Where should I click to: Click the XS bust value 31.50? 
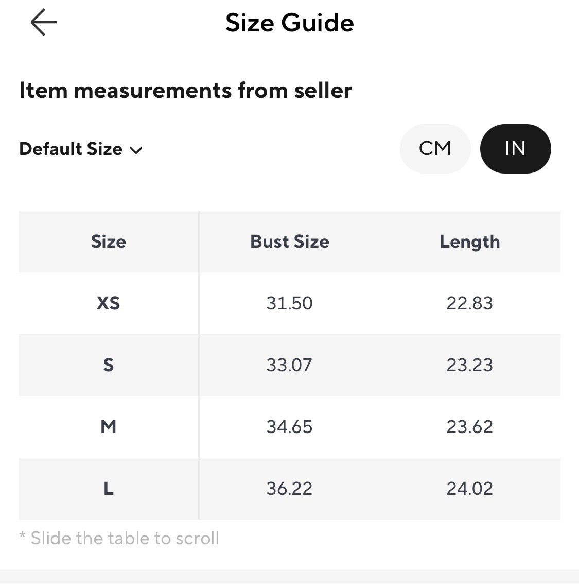pos(289,303)
